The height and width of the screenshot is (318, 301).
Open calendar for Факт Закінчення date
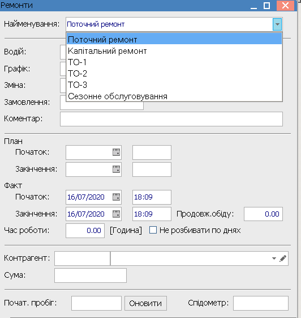(x=116, y=214)
